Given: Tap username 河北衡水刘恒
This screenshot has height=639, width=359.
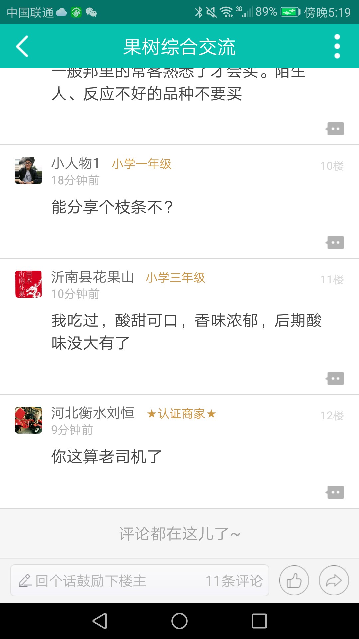Looking at the screenshot, I should click(92, 413).
